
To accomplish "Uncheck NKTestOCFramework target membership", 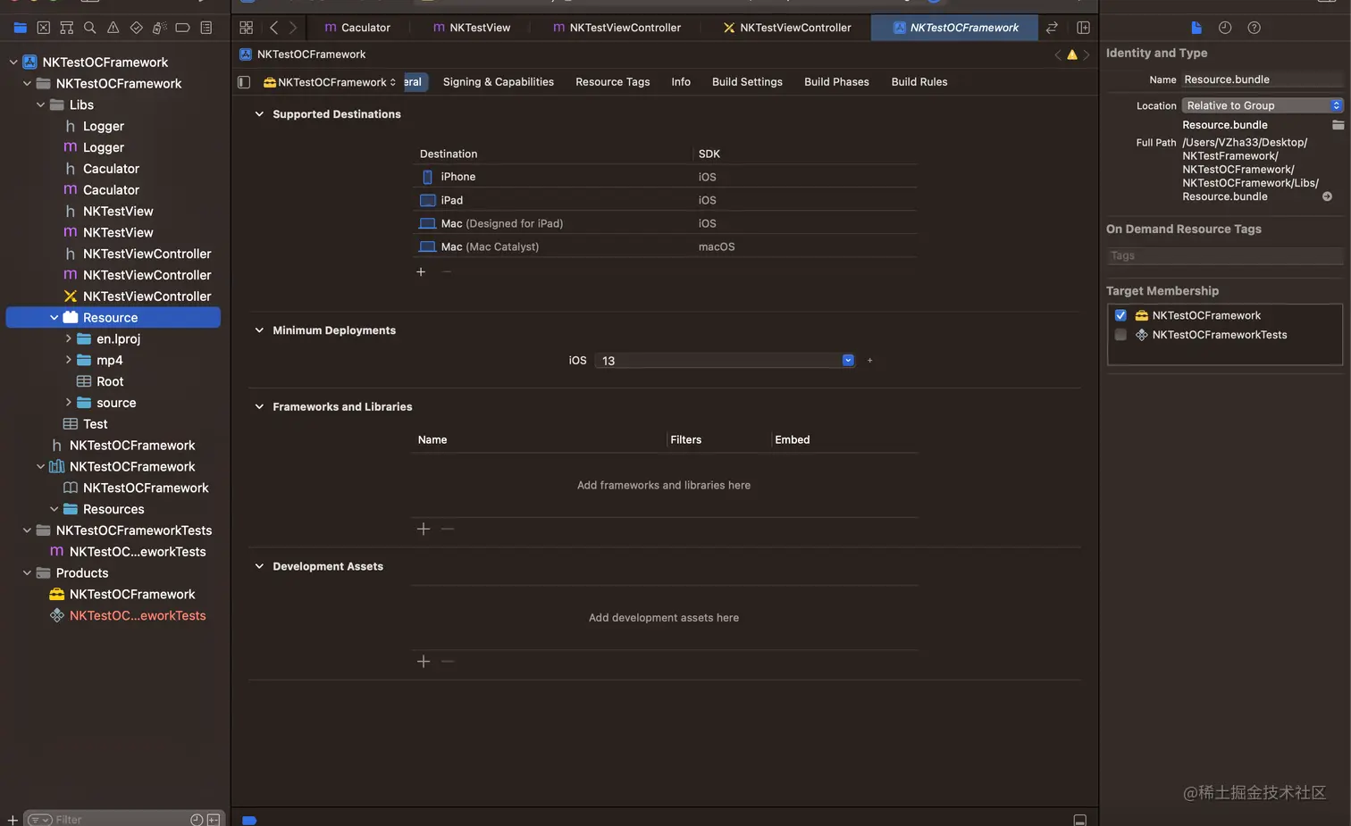I will click(x=1120, y=315).
